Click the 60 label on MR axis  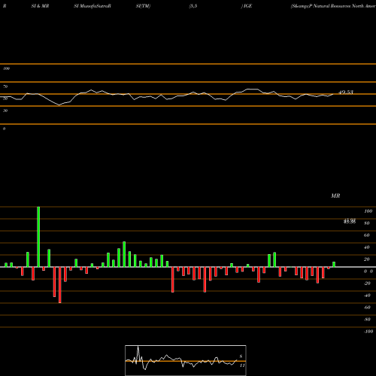click(x=367, y=235)
